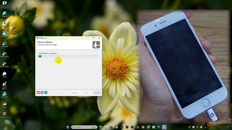232x130 pixels.
Task: Open the iTunes desktop shortcut
Action: (x=4, y=75)
